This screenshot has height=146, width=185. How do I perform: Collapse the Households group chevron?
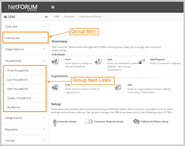[44, 61]
